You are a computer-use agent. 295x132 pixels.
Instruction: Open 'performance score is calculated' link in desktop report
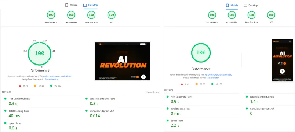[57, 76]
